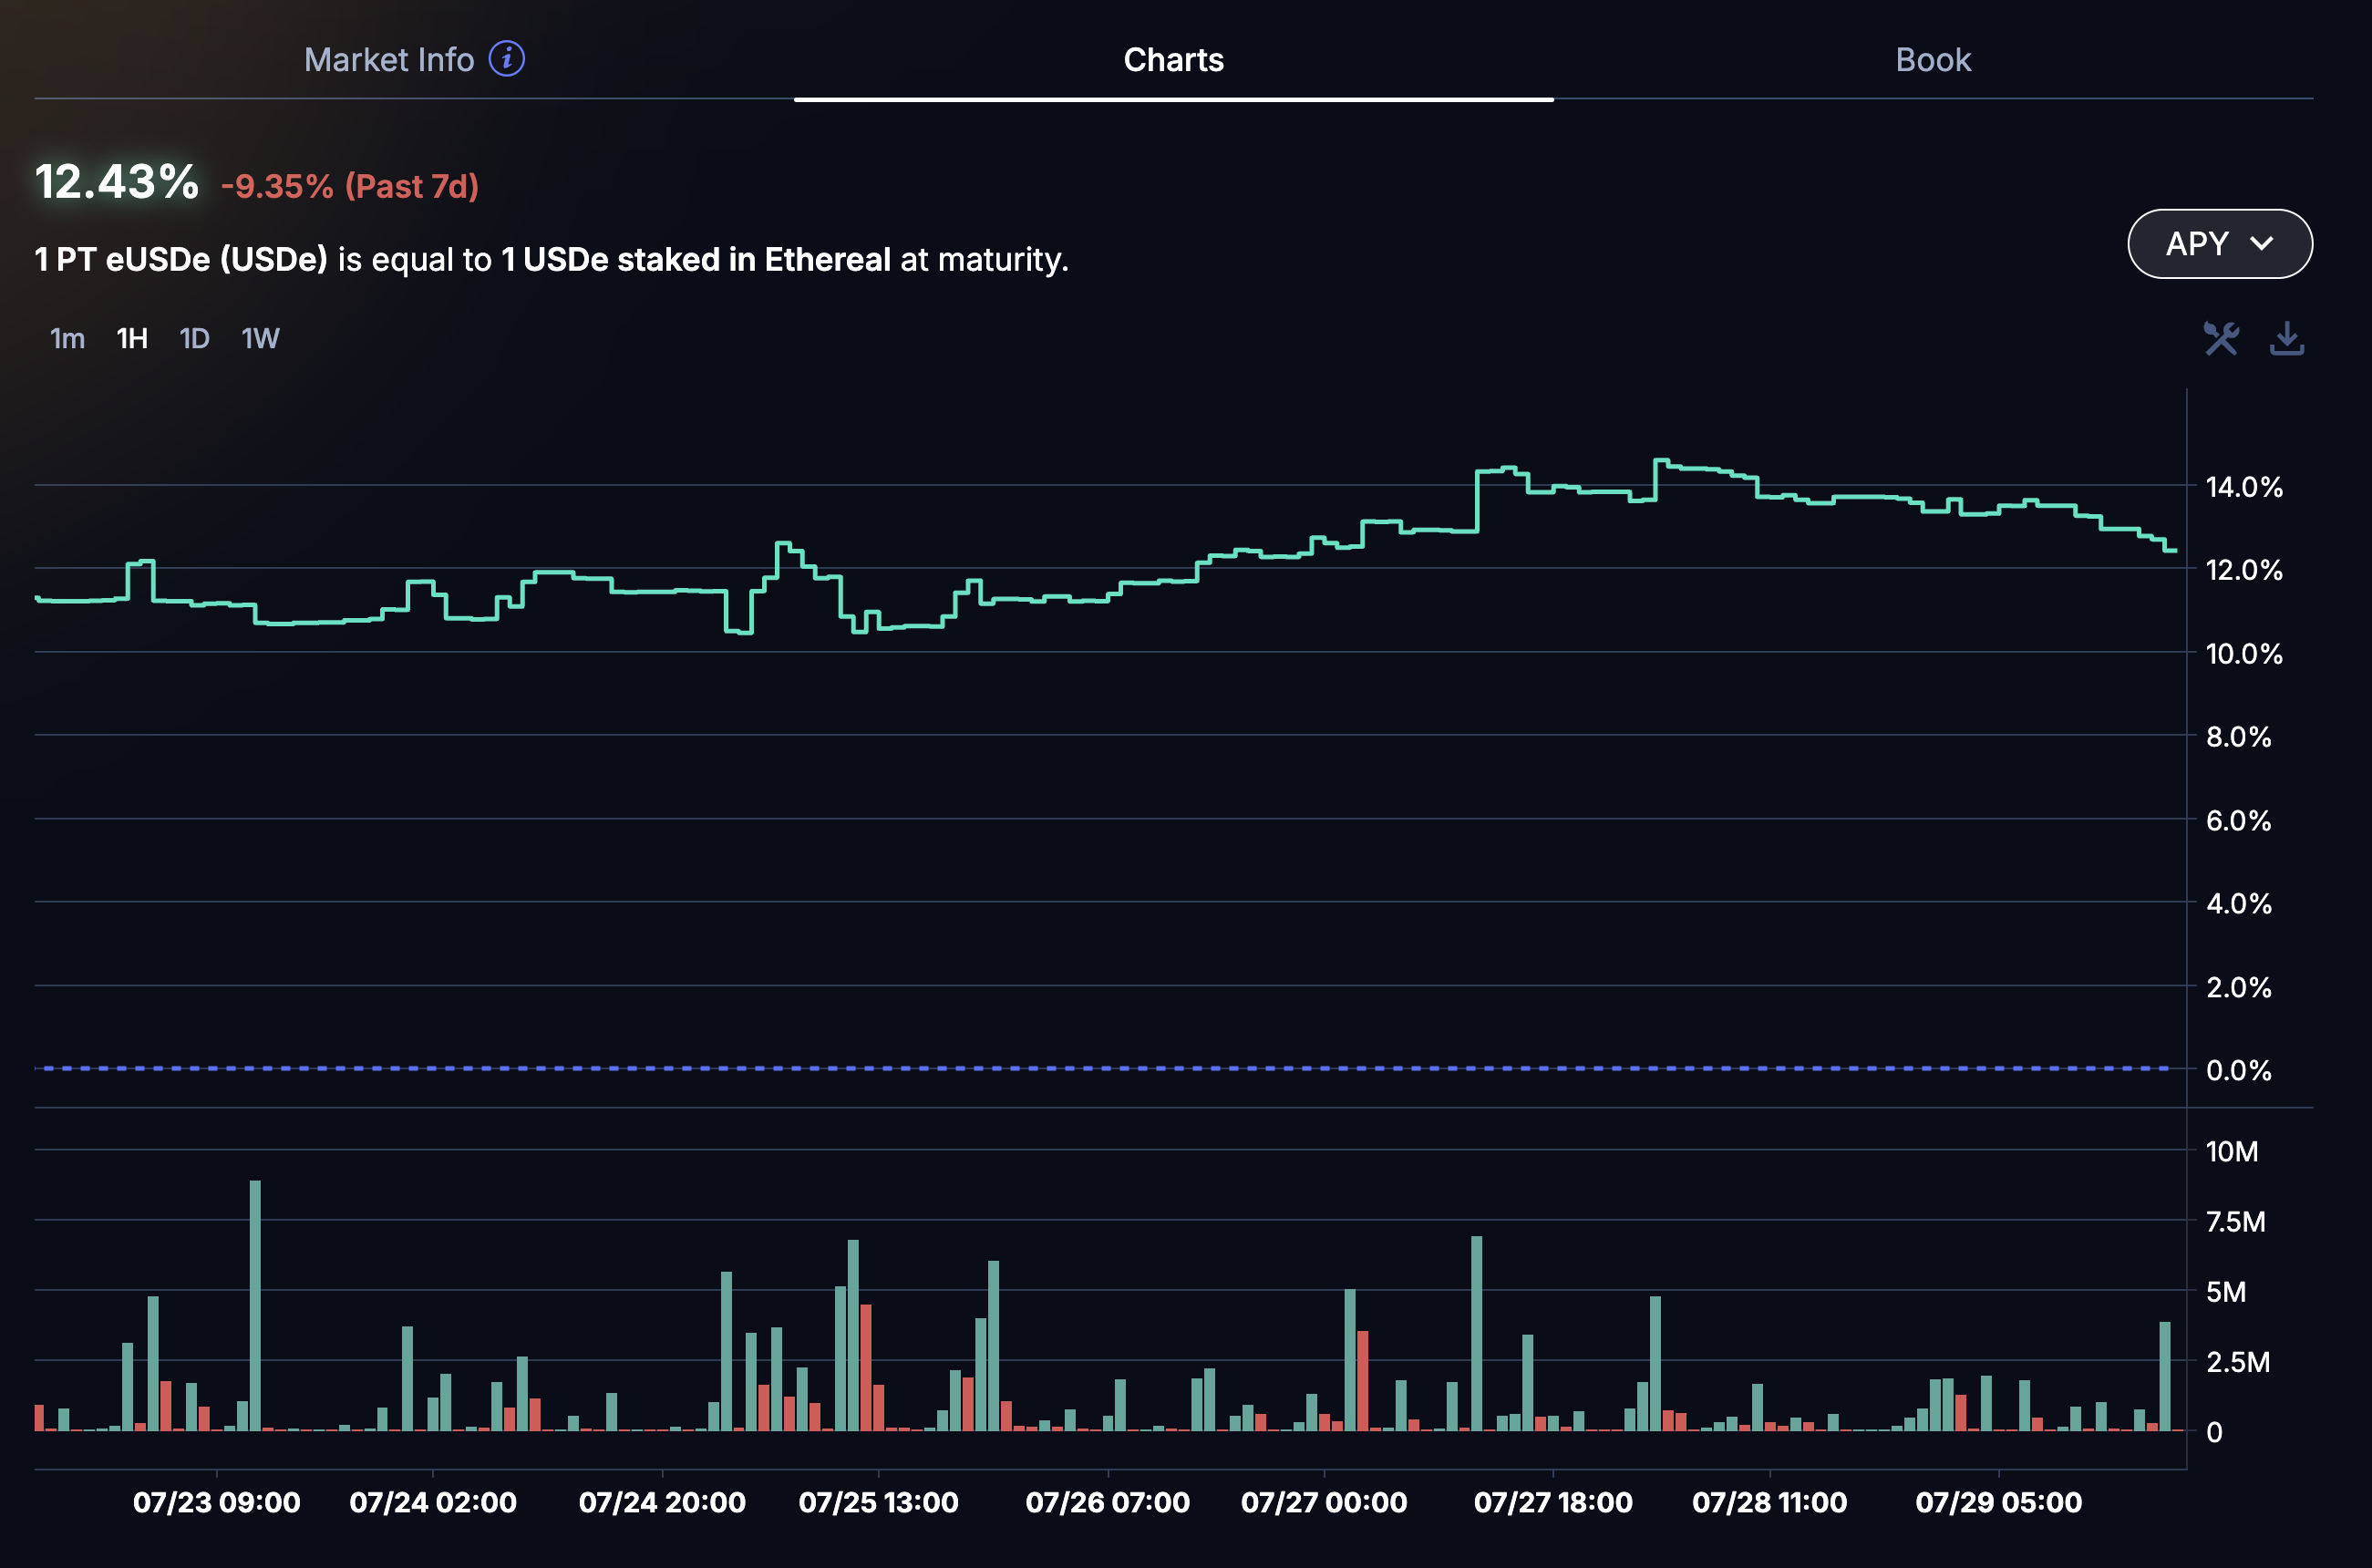Viewport: 2372px width, 1568px height.
Task: Select 1W chart interval
Action: click(260, 339)
